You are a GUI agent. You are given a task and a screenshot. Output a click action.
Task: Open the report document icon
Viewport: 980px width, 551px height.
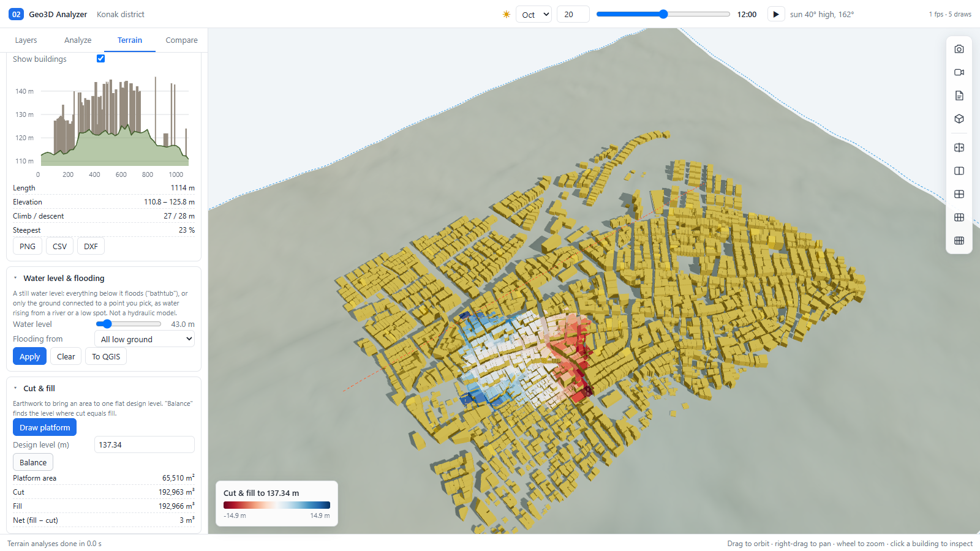[x=959, y=96]
